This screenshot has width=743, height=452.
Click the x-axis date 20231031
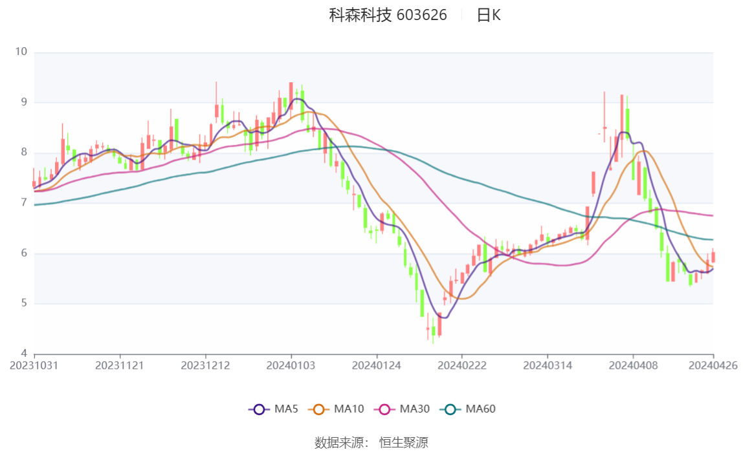pos(34,366)
